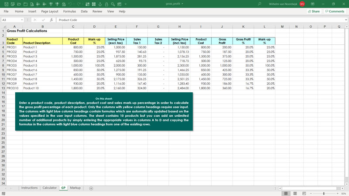This screenshot has width=349, height=196.
Task: Click the Gross Profit % column heading cell
Action: (x=243, y=41)
